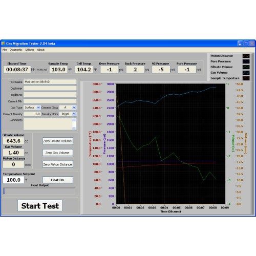
Task: Click the Piston Distance legend line icon
Action: (x=246, y=56)
